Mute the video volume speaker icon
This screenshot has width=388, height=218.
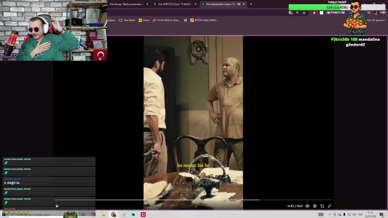coord(307,206)
